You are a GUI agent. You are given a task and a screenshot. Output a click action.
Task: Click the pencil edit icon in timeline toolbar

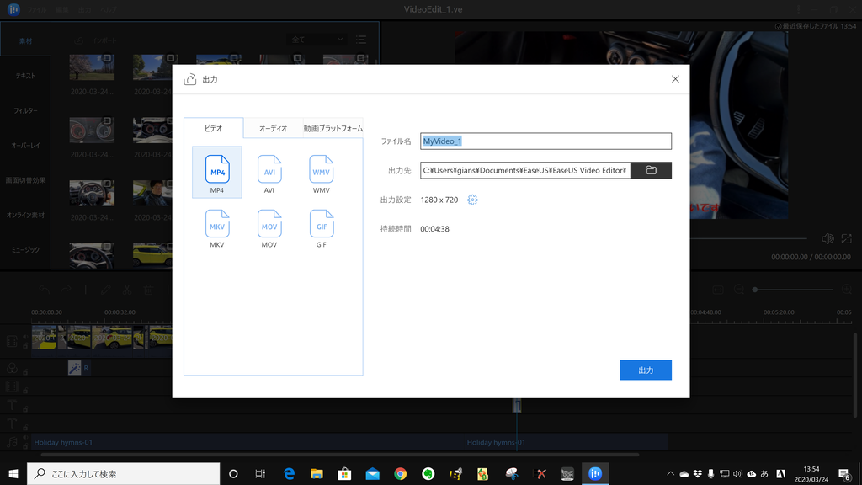click(106, 290)
